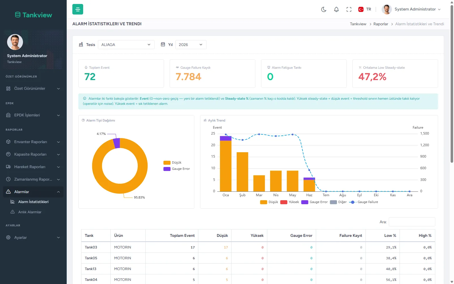Image resolution: width=454 pixels, height=284 pixels.
Task: Click the Alarmlar warning triangle icon
Action: point(8,192)
